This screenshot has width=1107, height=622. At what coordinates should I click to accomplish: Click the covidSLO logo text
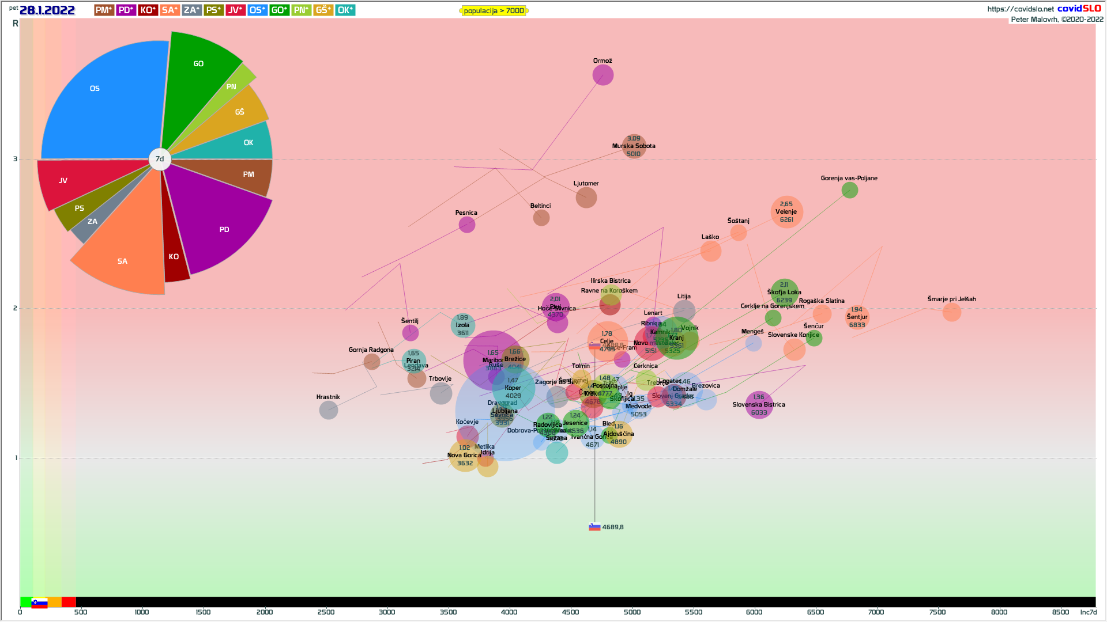(1079, 8)
